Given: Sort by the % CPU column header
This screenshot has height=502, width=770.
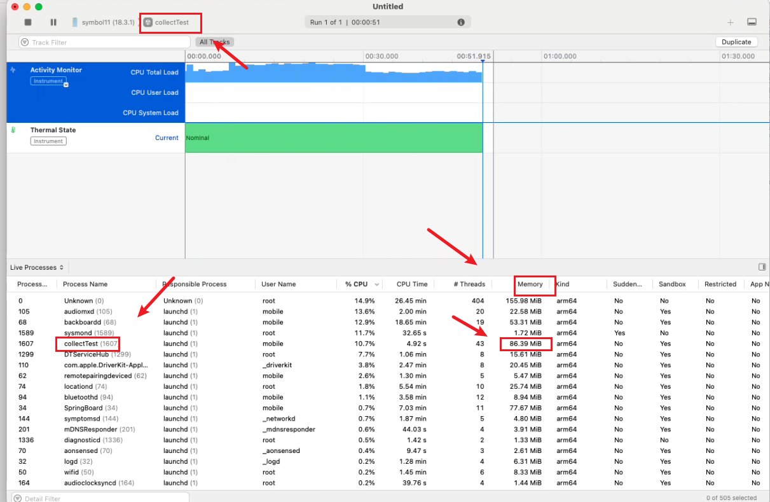Looking at the screenshot, I should tap(357, 284).
